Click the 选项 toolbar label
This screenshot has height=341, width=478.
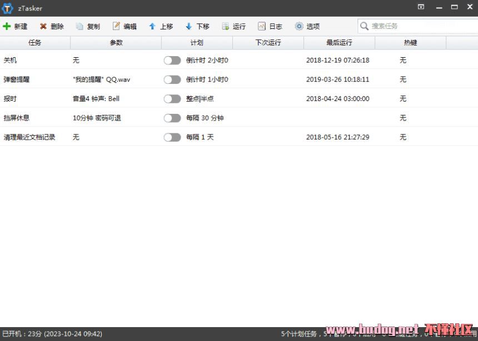click(313, 27)
